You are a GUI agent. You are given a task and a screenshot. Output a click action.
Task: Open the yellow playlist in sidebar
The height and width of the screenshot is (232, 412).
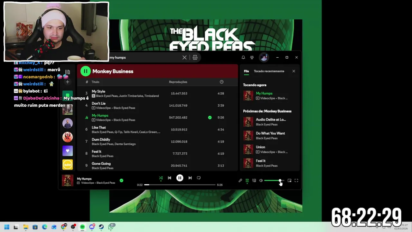pos(68,165)
